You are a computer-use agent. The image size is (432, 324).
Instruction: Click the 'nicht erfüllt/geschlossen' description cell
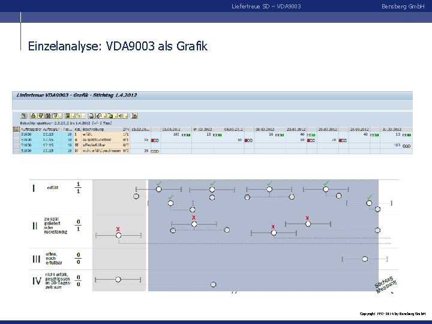[x=101, y=151]
